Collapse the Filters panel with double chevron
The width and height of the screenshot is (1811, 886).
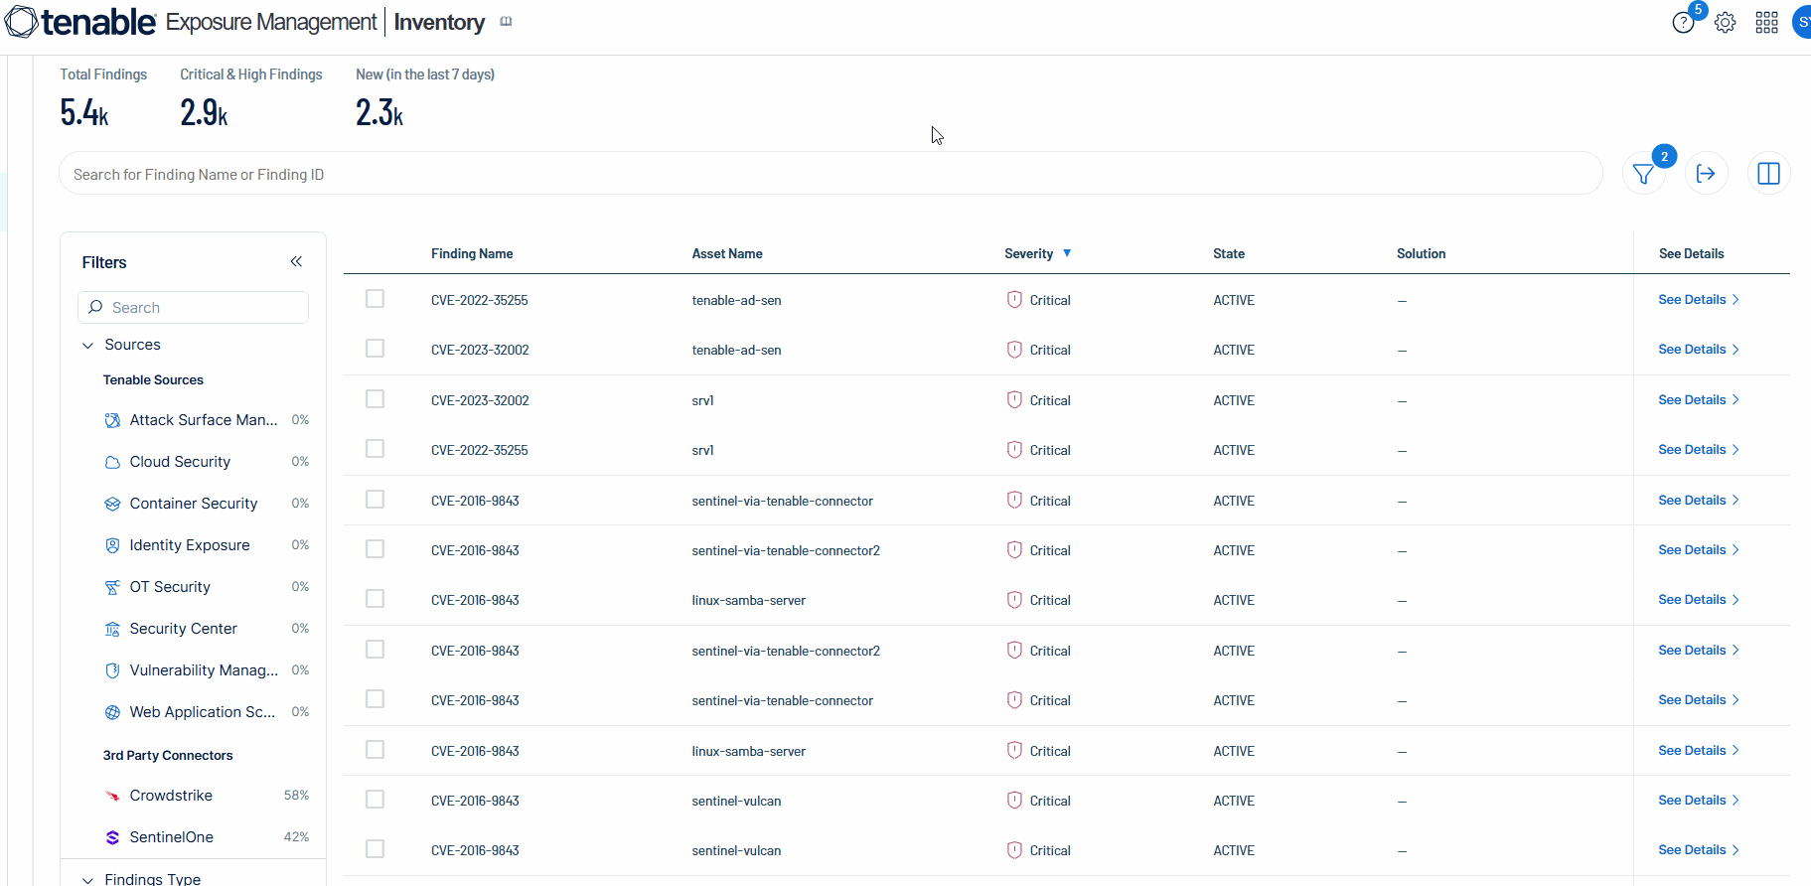coord(296,262)
